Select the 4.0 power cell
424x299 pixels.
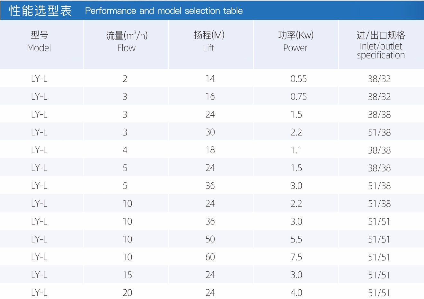point(296,293)
